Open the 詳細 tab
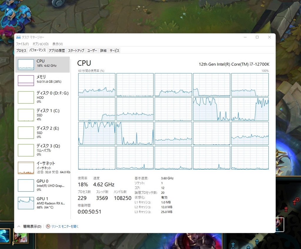Image resolution: width=301 pixels, height=249 pixels. coord(103,51)
